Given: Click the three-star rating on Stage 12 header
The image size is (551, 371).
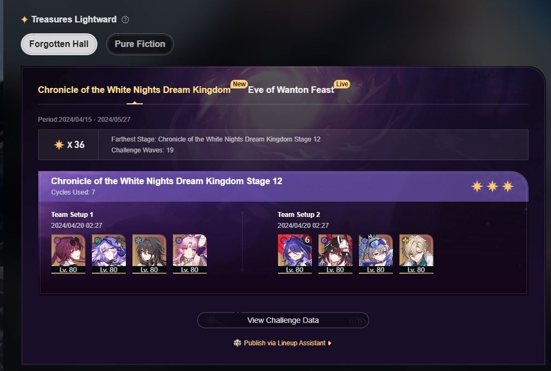Looking at the screenshot, I should click(492, 186).
